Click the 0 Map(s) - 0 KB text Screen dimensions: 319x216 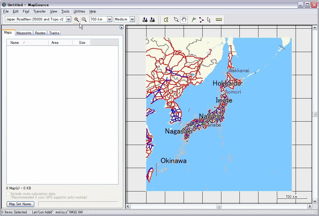[x=18, y=188]
